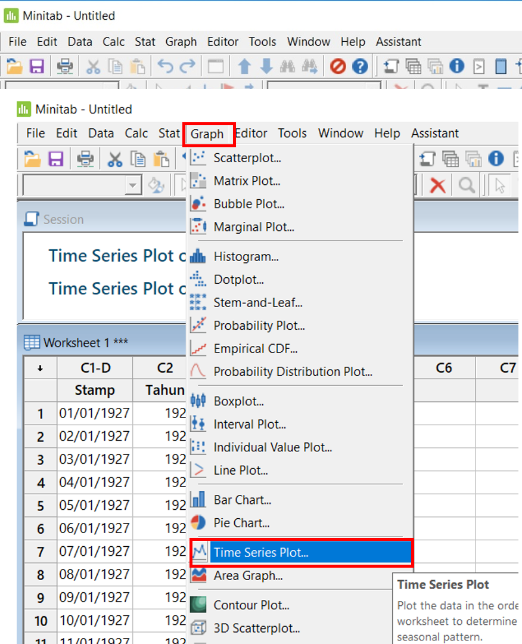Click Command Line Editor icon in background toolbar
Screen dimensions: 522x644
(x=479, y=66)
